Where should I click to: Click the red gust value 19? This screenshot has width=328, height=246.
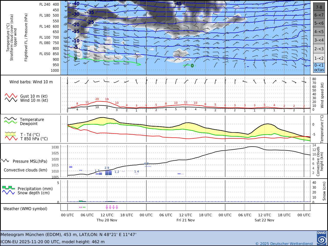click(107, 99)
